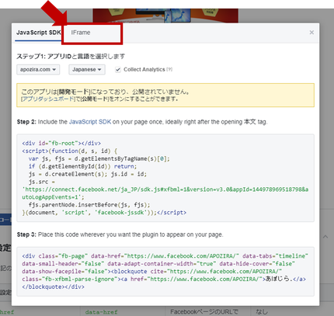Screen dimensions: 334x316
Task: Switch to the IFrame tab
Action: coord(81,33)
